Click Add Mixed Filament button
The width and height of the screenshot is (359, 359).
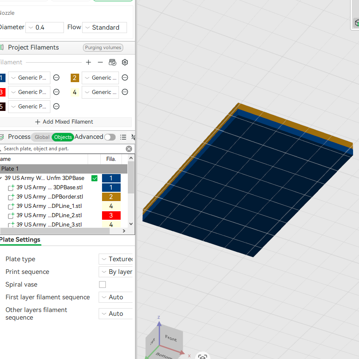(64, 122)
